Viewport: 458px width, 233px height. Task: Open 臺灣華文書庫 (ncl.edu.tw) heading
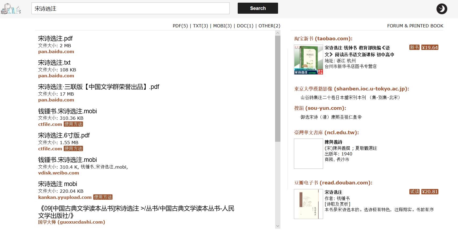point(326,133)
